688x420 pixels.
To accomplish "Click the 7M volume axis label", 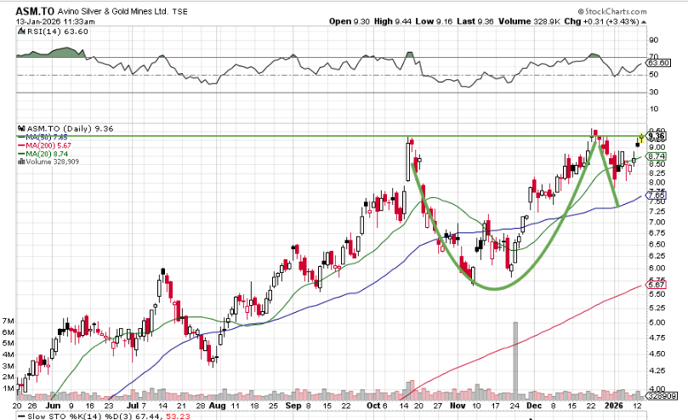I will point(9,321).
